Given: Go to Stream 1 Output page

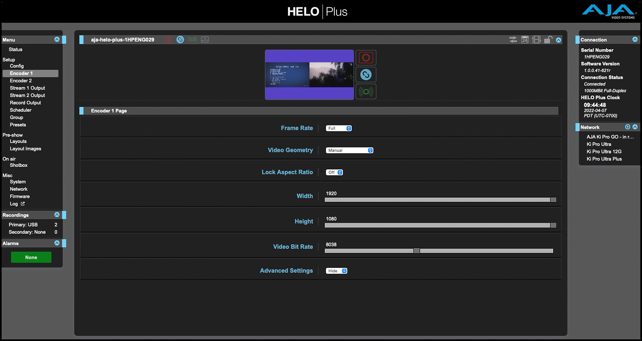Looking at the screenshot, I should [27, 88].
